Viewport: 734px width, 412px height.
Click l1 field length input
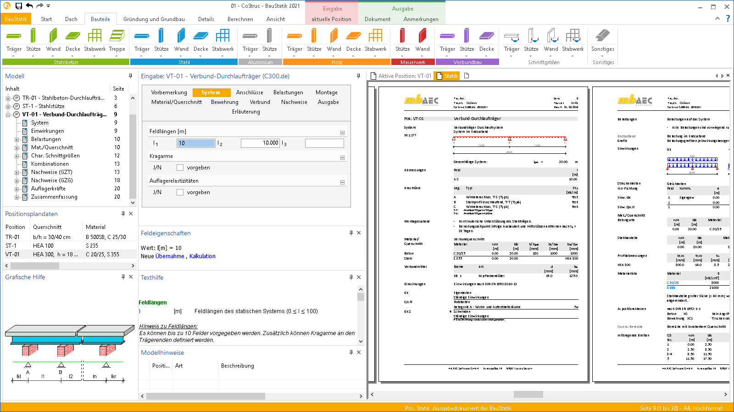point(196,143)
